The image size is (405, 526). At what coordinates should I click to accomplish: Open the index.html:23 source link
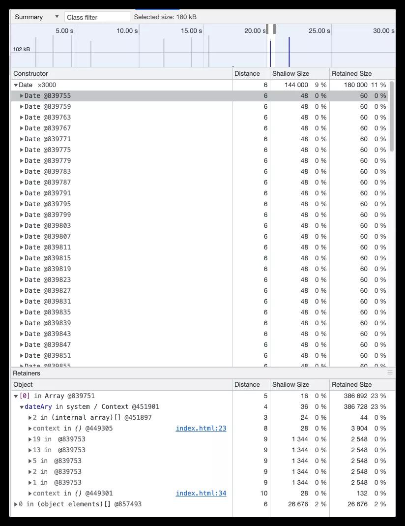(x=201, y=429)
